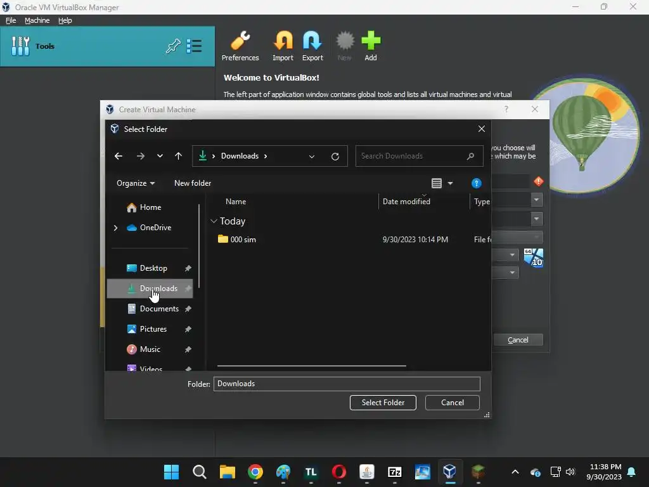The width and height of the screenshot is (649, 487).
Task: Go up one folder level
Action: coord(178,156)
